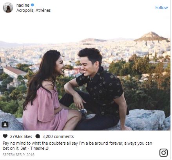Open the 3,200 comments link
Screen dimensions: 172x160
[58, 136]
